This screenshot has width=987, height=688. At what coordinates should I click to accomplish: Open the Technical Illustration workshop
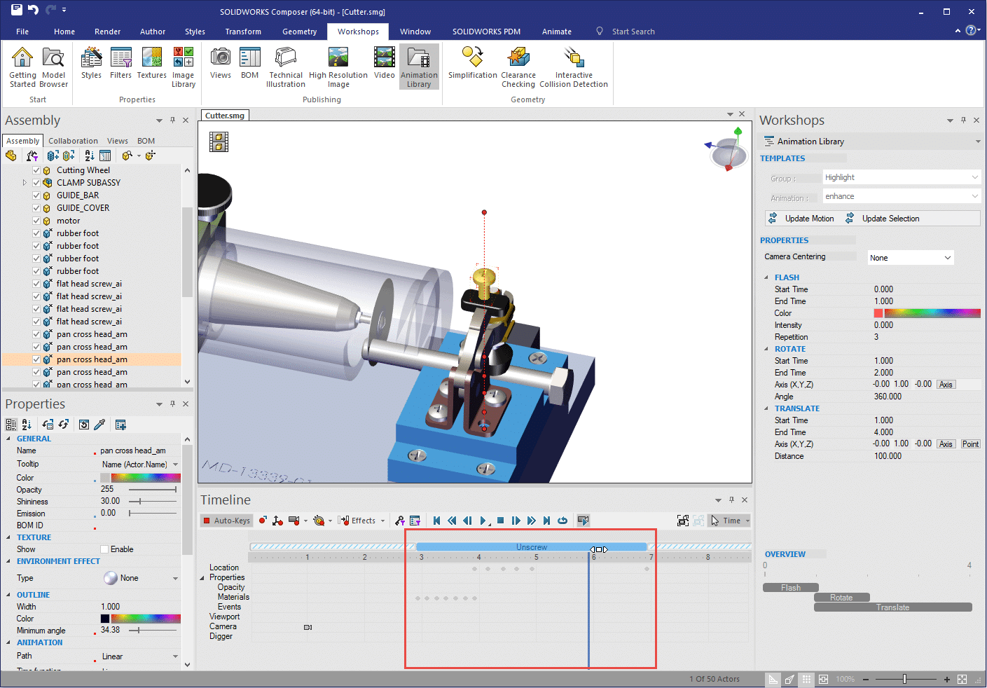pyautogui.click(x=286, y=67)
